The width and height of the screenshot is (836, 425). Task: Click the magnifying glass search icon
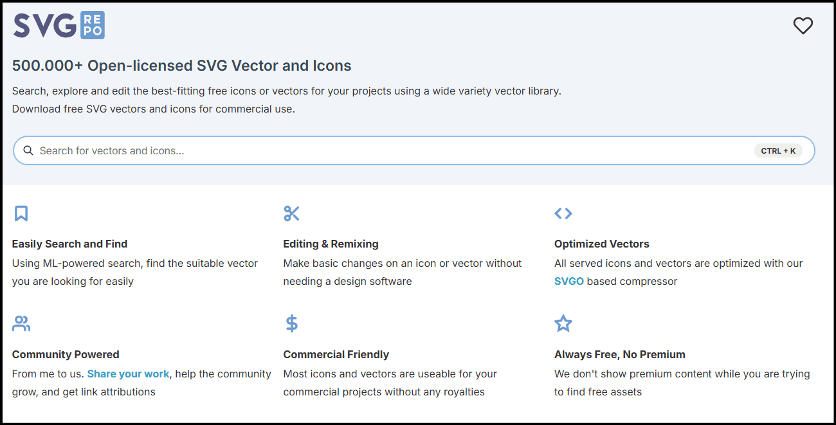(28, 150)
